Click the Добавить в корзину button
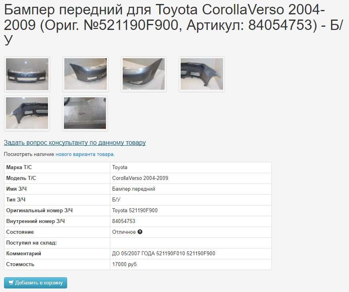The image size is (349, 292). tap(36, 283)
